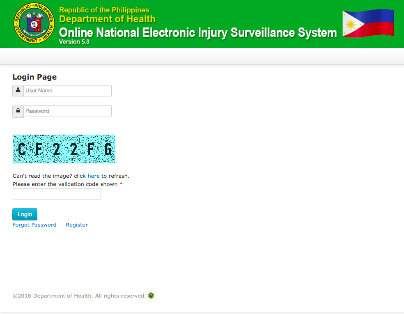Click the Department of Health seal logo
This screenshot has height=314, width=404.
coord(34,23)
